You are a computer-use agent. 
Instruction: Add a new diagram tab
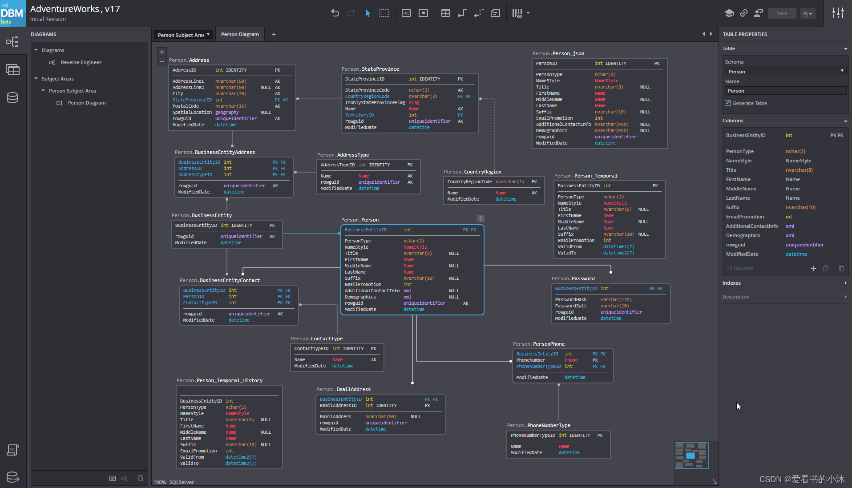pyautogui.click(x=274, y=34)
